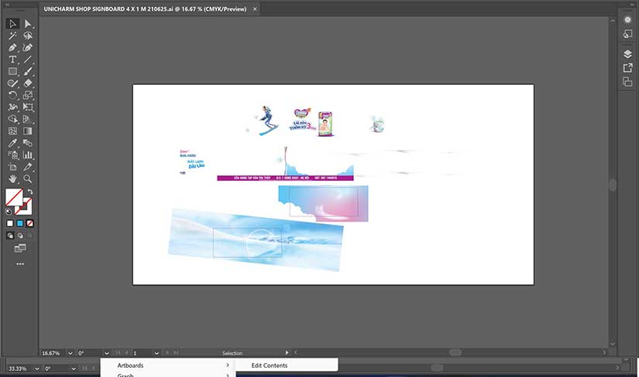Open the 33.33% zoom dropdown in back window

[36, 369]
